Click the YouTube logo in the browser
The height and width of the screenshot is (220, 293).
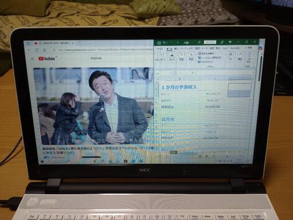47,58
